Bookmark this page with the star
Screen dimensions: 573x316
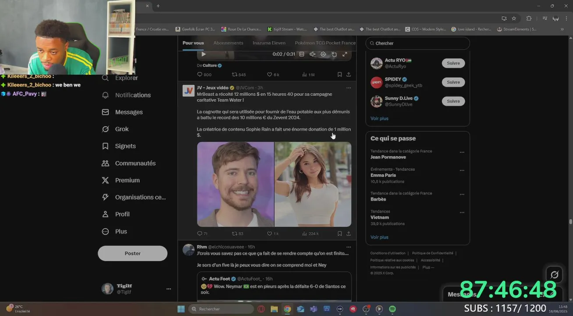[514, 18]
